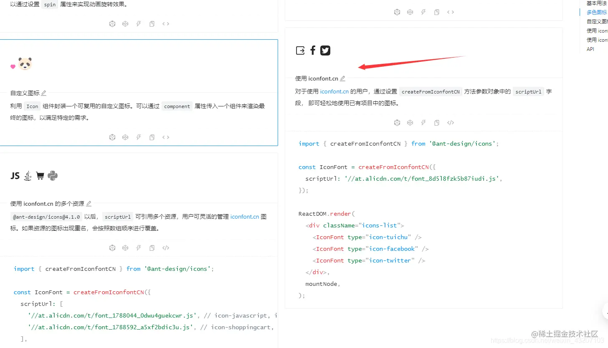Expand code icon above the Facebook/Twitter demo card
608x348 pixels.
pos(451,12)
